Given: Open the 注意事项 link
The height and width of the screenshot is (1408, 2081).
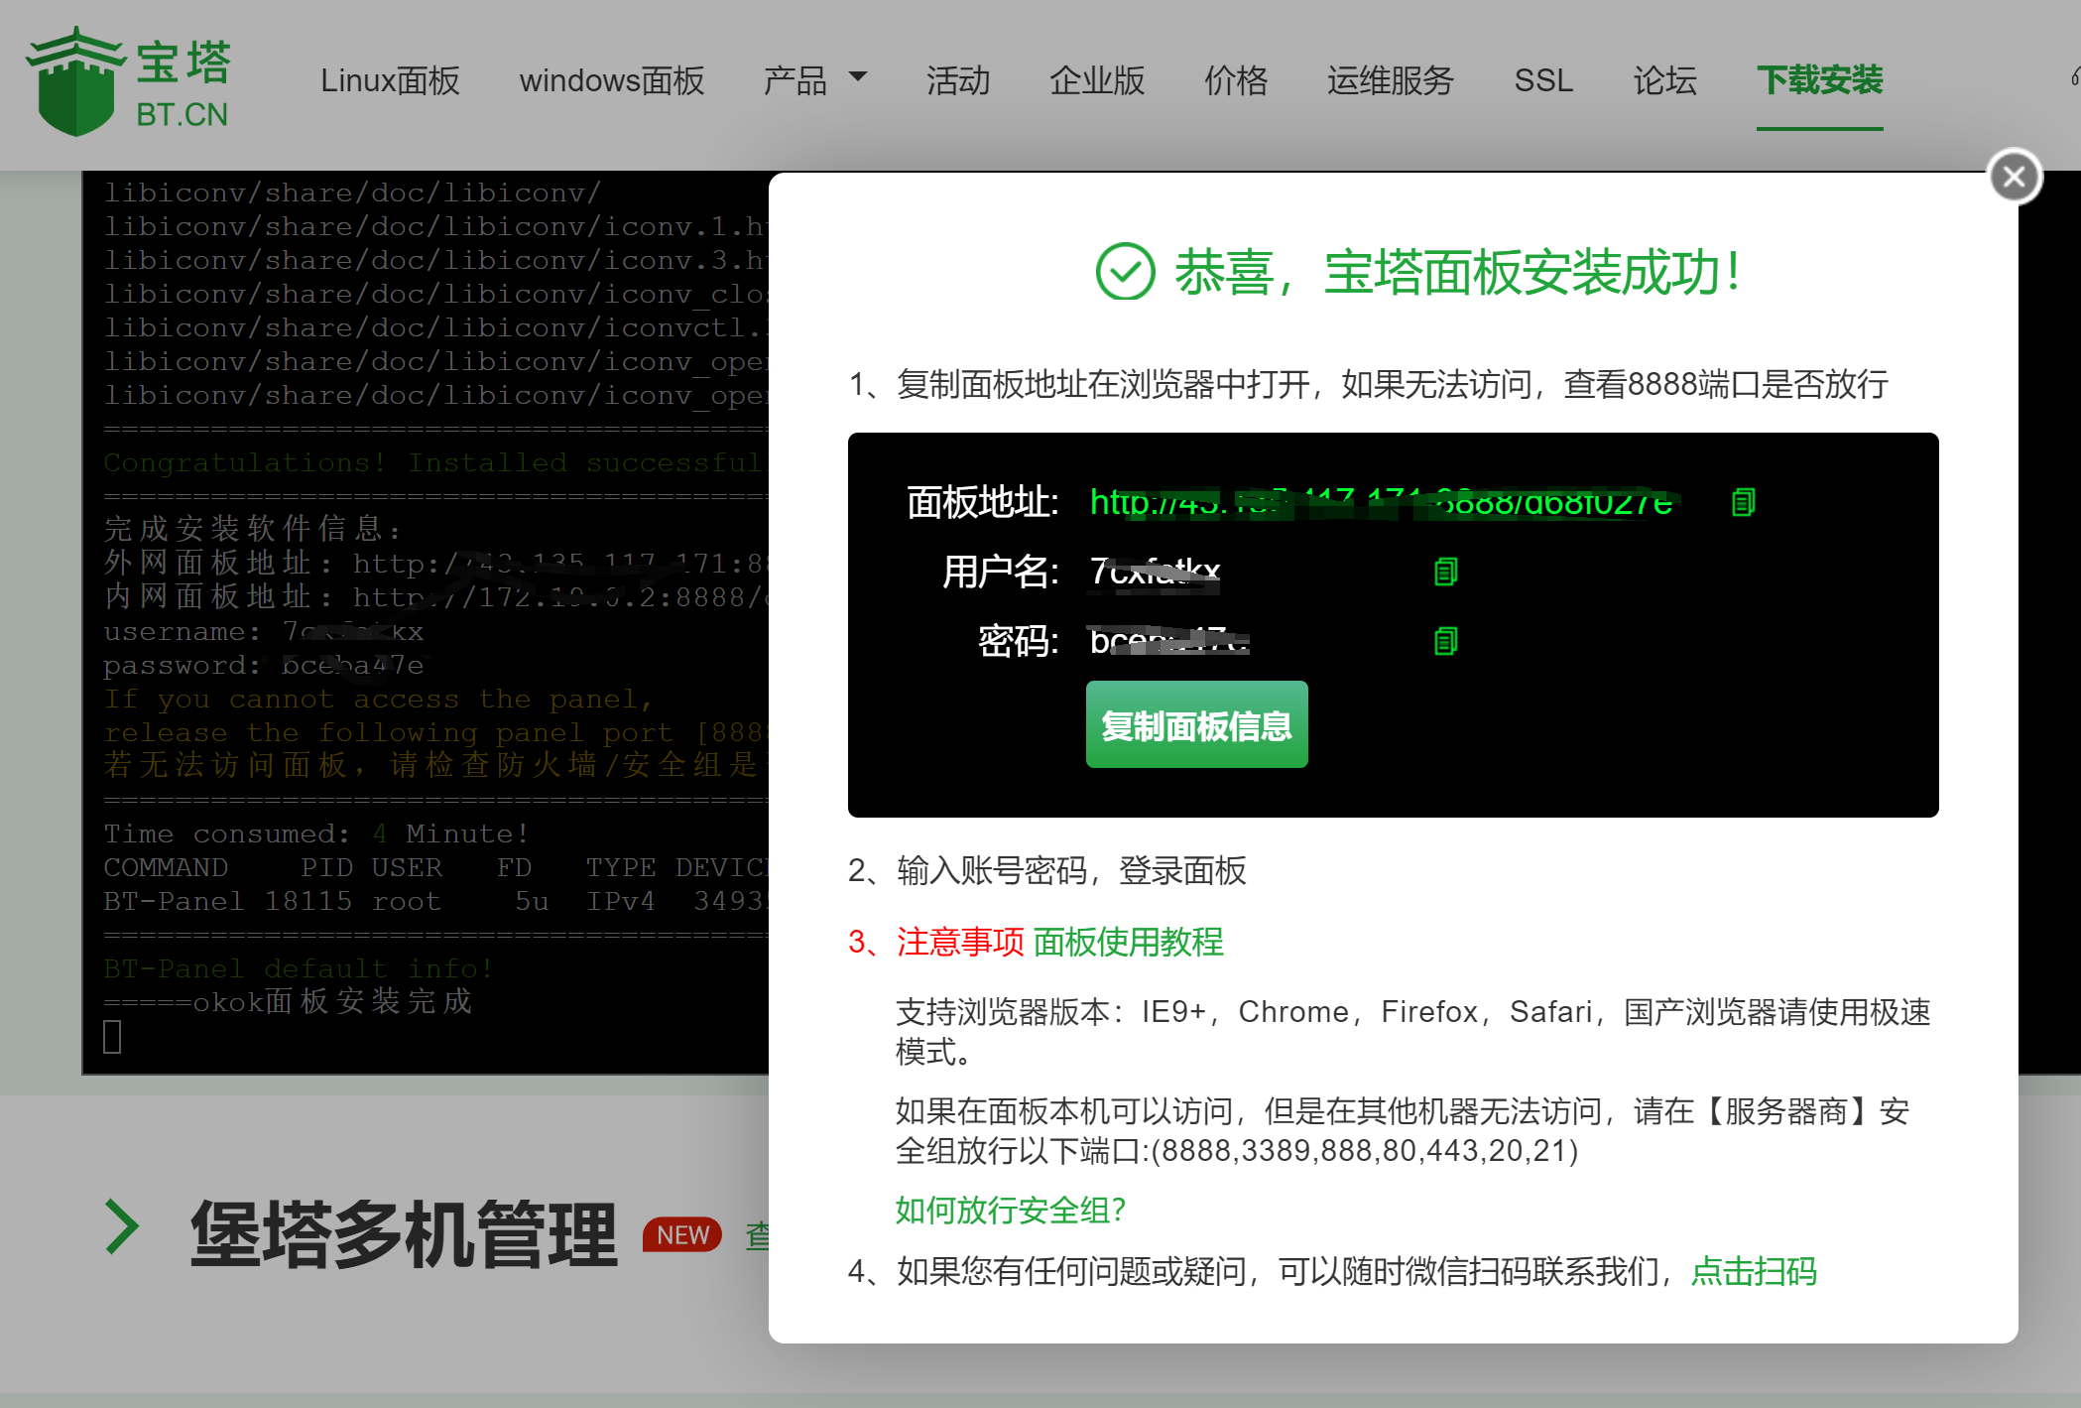Looking at the screenshot, I should click(959, 942).
